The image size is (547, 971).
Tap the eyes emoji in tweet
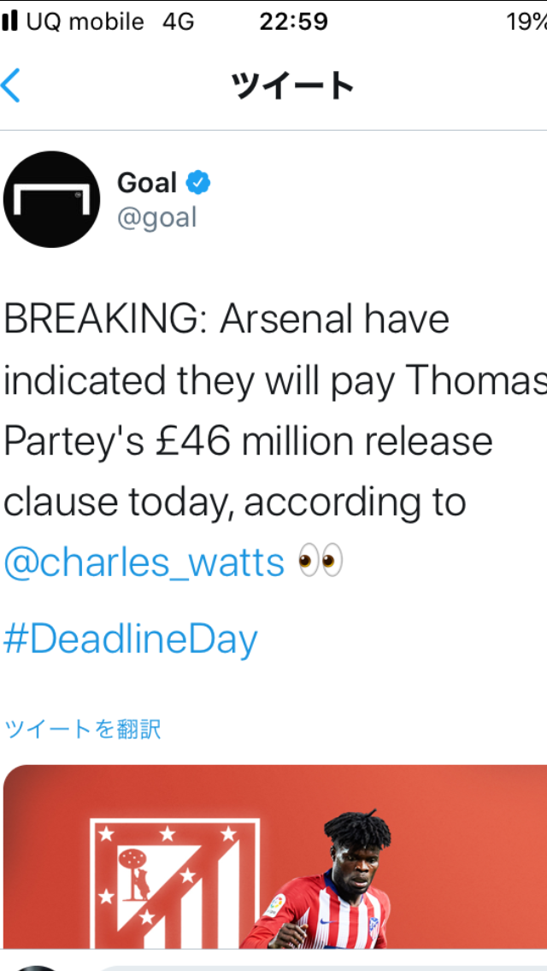coord(320,562)
